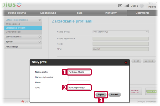The width and height of the screenshot is (160, 106).
Task: Open the Paszport Korzyści banner
Action: point(135,91)
